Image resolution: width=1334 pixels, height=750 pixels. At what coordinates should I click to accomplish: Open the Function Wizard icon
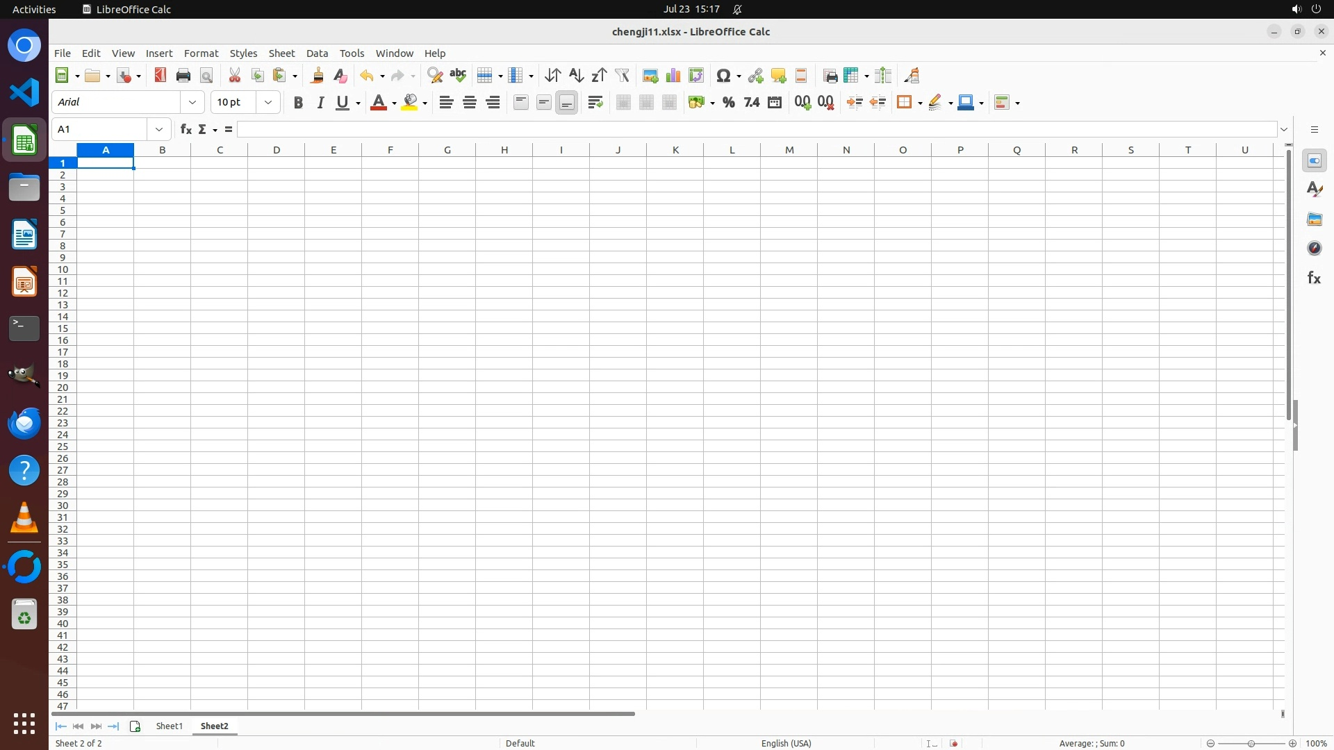186,129
